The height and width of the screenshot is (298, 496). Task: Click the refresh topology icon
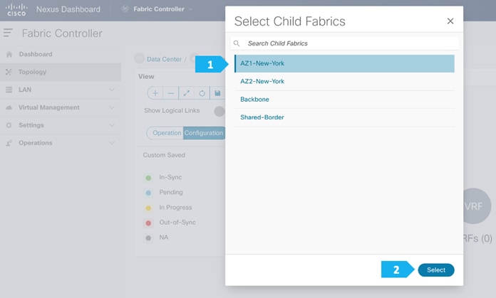point(202,93)
